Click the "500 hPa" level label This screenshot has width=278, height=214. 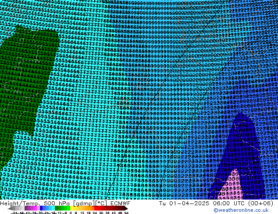(x=57, y=204)
